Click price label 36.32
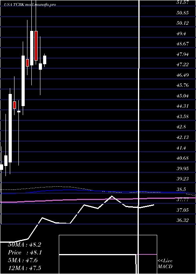The width and height of the screenshot is (196, 274). coord(183,220)
